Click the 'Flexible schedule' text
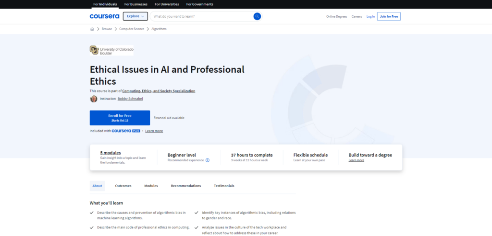The image size is (492, 236). [x=311, y=155]
